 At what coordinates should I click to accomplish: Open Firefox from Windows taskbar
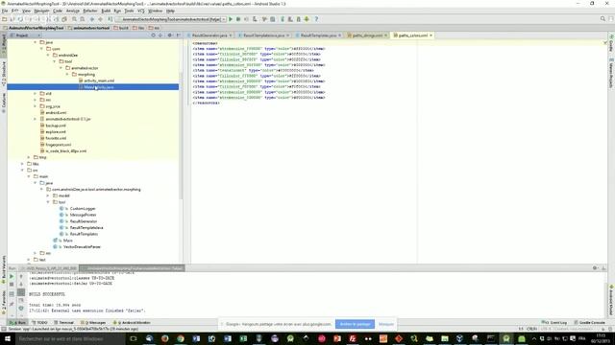coord(164,338)
